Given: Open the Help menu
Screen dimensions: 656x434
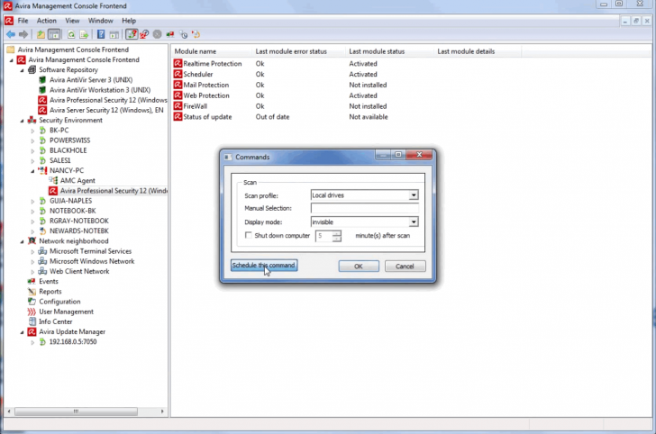Looking at the screenshot, I should point(129,21).
